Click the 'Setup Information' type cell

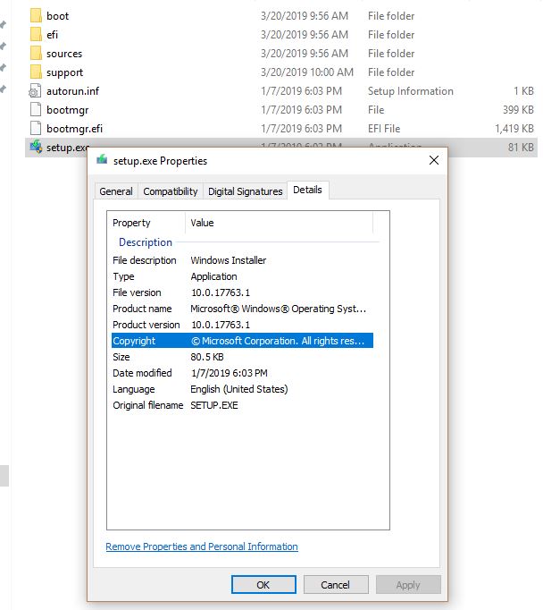pyautogui.click(x=411, y=91)
